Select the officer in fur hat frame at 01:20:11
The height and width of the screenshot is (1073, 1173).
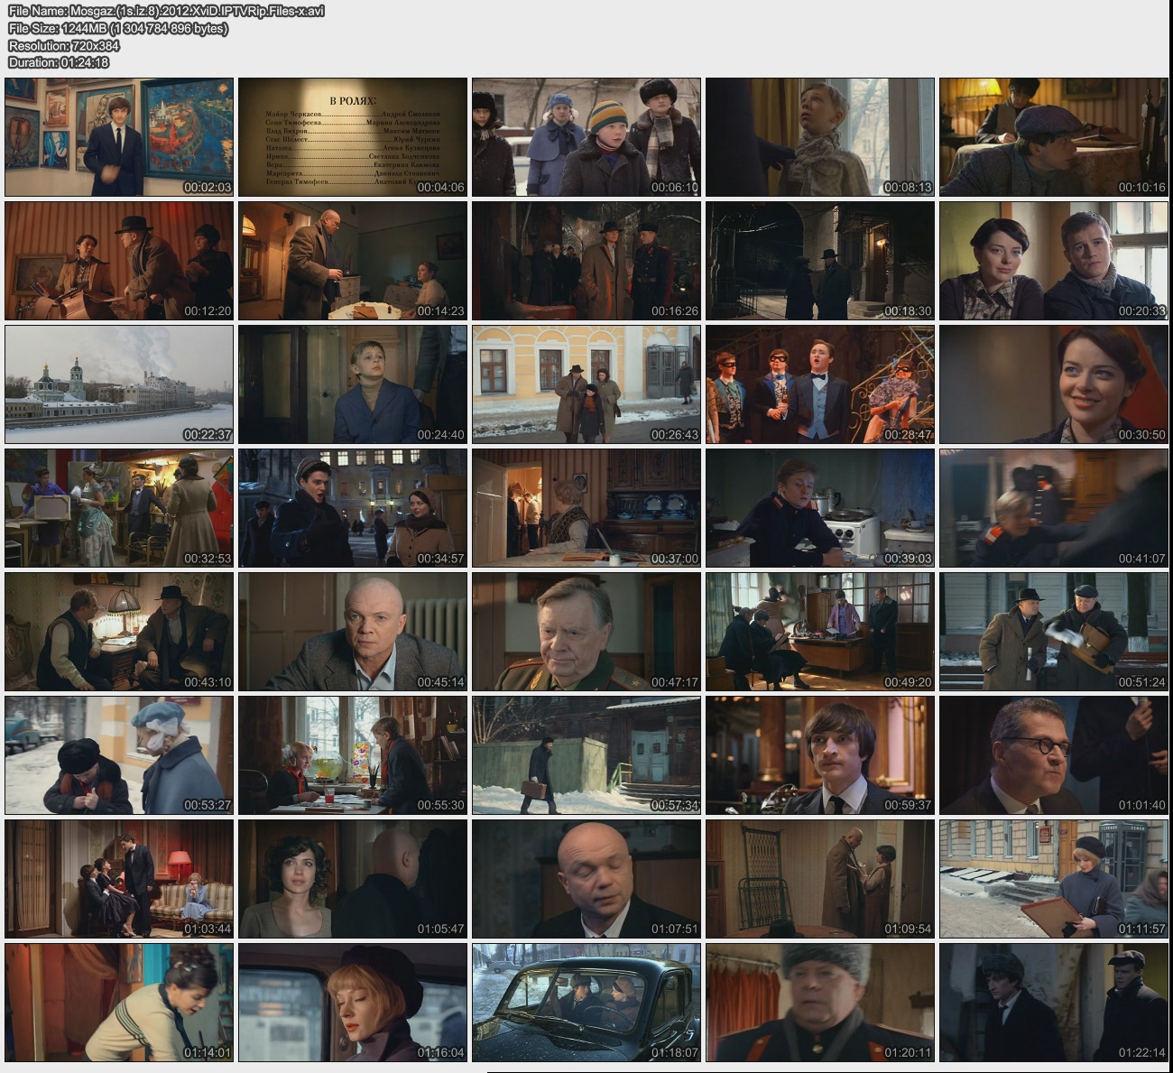click(820, 1003)
